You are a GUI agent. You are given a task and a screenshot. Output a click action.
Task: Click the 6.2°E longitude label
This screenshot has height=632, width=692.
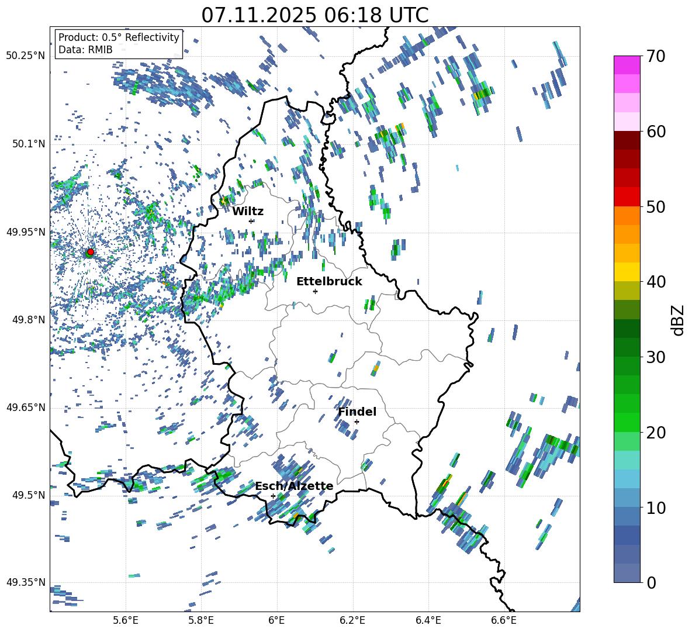pyautogui.click(x=352, y=620)
